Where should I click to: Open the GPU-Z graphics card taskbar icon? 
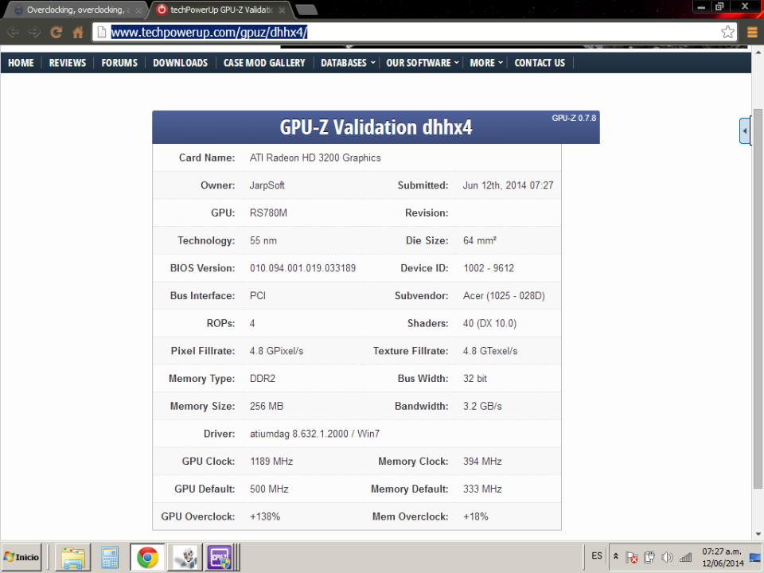click(x=185, y=557)
